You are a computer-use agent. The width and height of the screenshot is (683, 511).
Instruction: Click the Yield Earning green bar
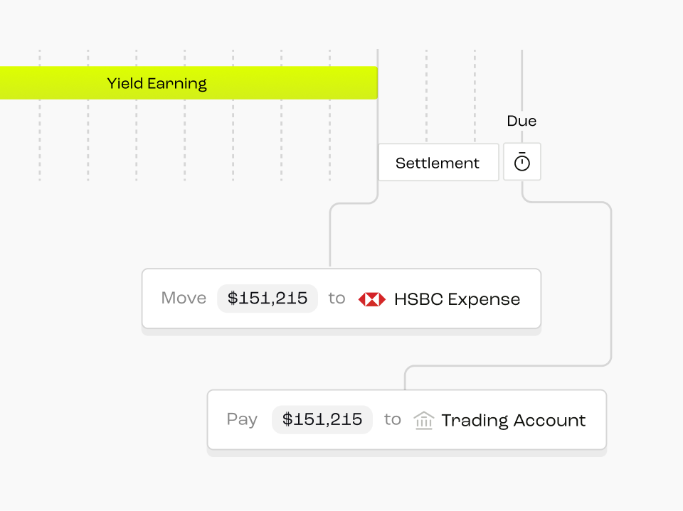tap(189, 82)
